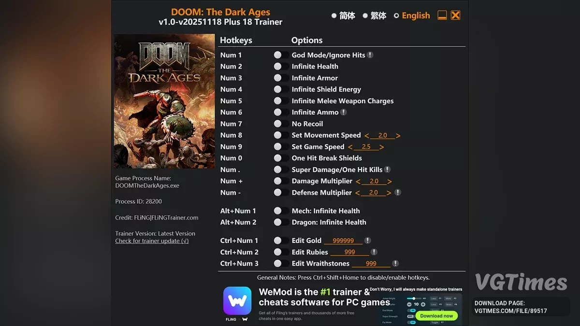Increase Damage Multiplier with right arrow
580x326 pixels.
[390, 182]
